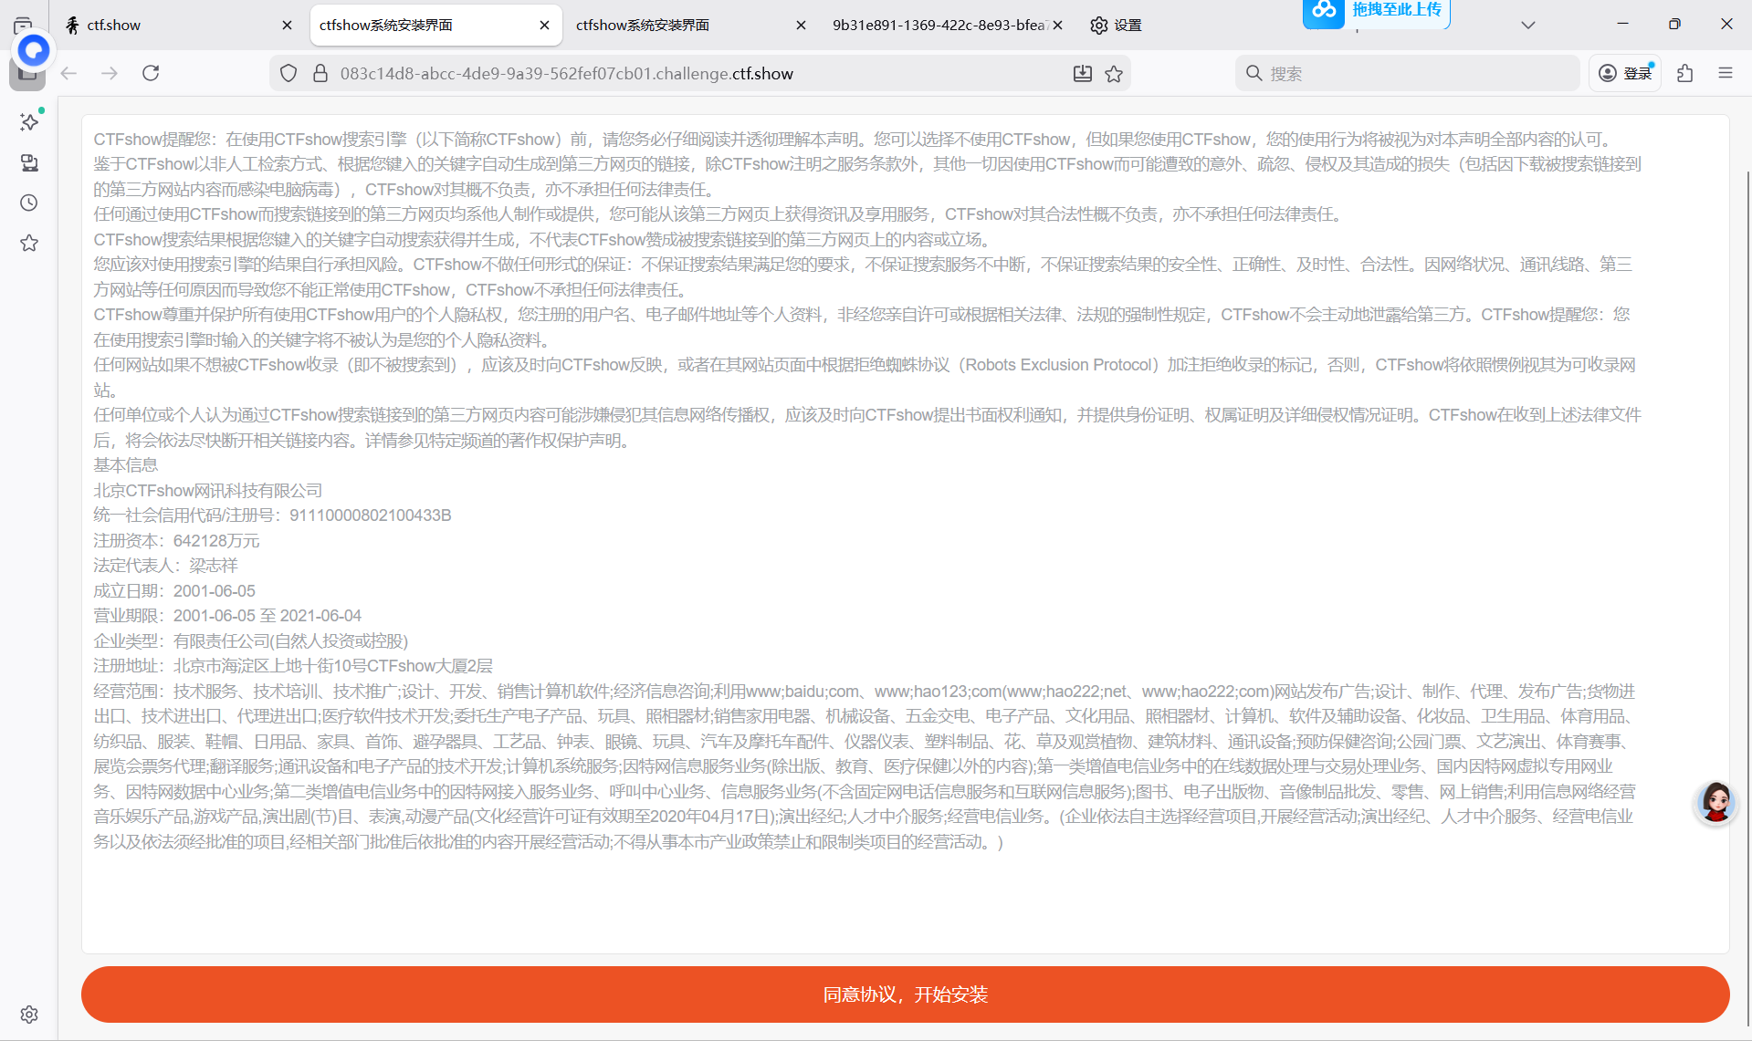The height and width of the screenshot is (1041, 1752).
Task: Open sidebar settings gear icon
Action: point(29,1015)
